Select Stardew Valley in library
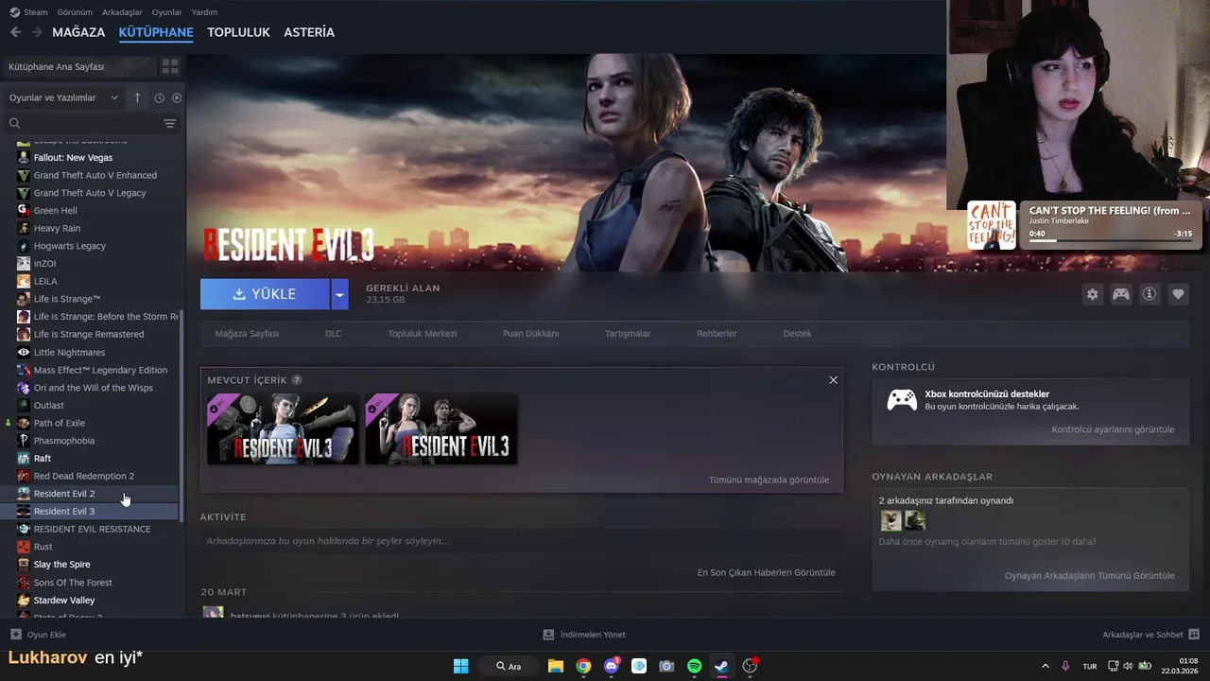Image resolution: width=1210 pixels, height=681 pixels. pos(63,601)
